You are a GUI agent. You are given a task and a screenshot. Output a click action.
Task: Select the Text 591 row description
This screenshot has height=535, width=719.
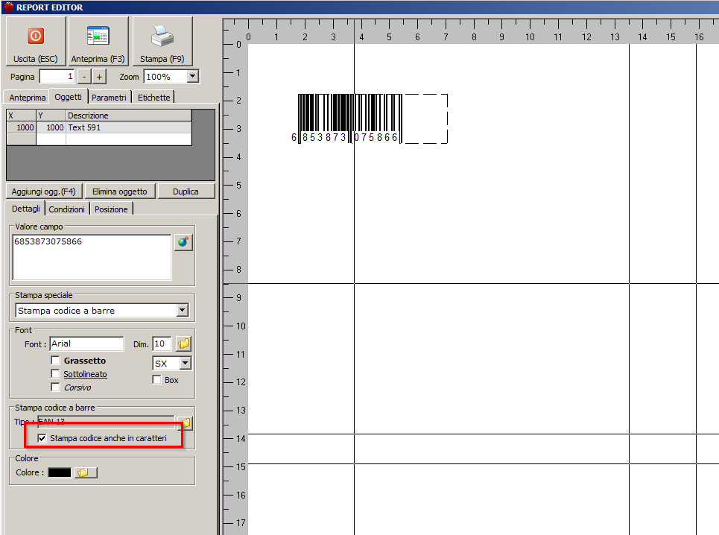click(x=130, y=127)
